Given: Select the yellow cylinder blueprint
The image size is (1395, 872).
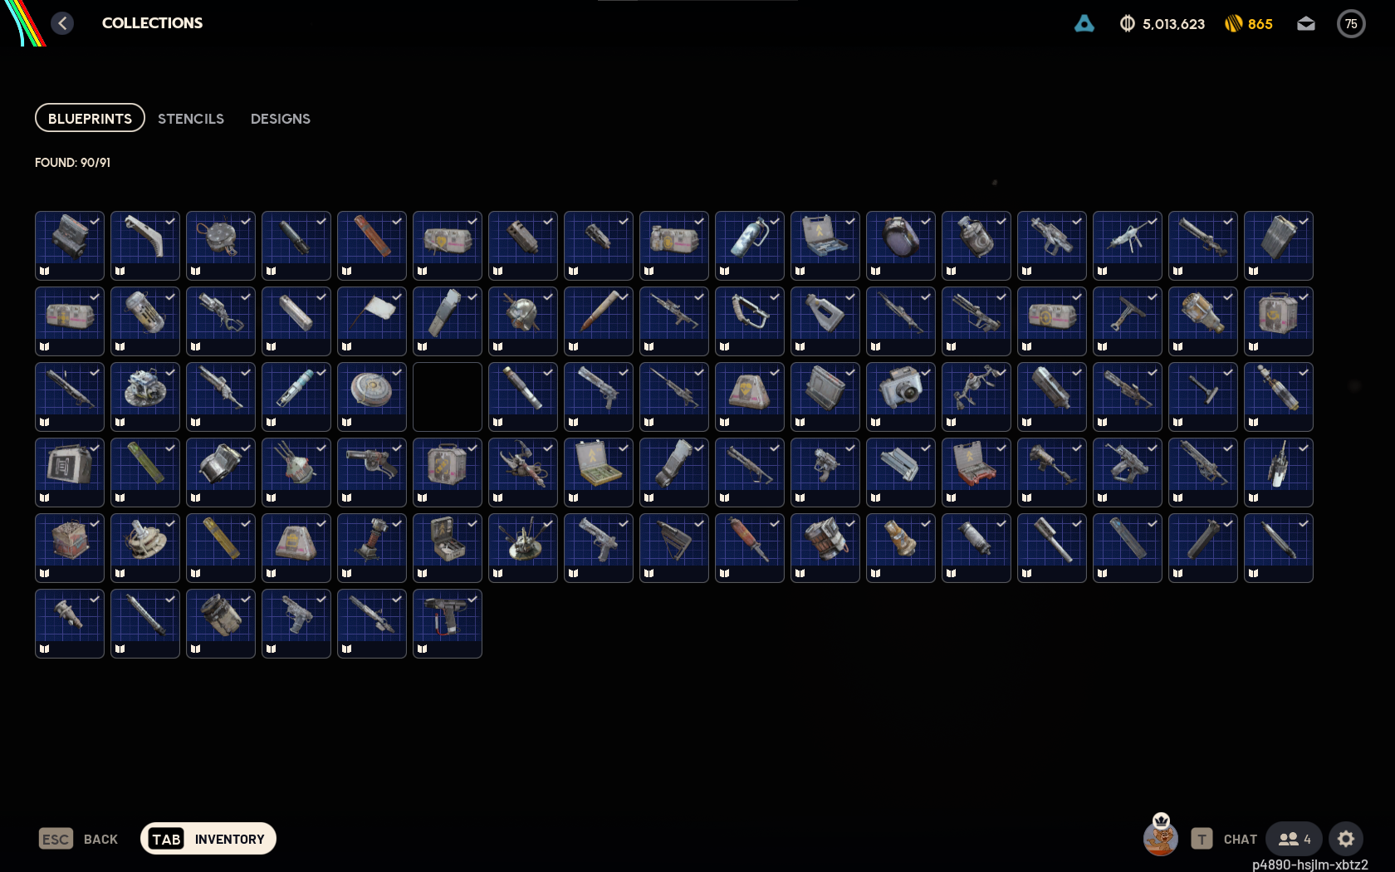Looking at the screenshot, I should 221,548.
